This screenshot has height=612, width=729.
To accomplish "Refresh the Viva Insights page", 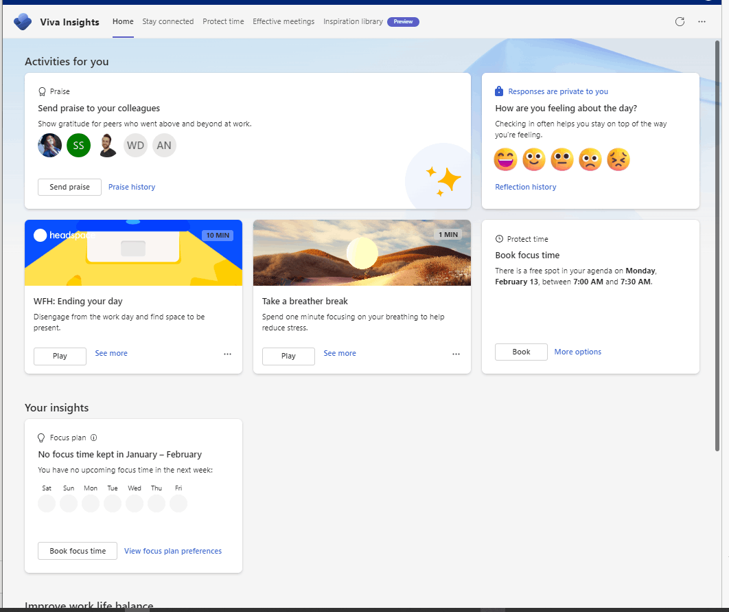I will 680,22.
